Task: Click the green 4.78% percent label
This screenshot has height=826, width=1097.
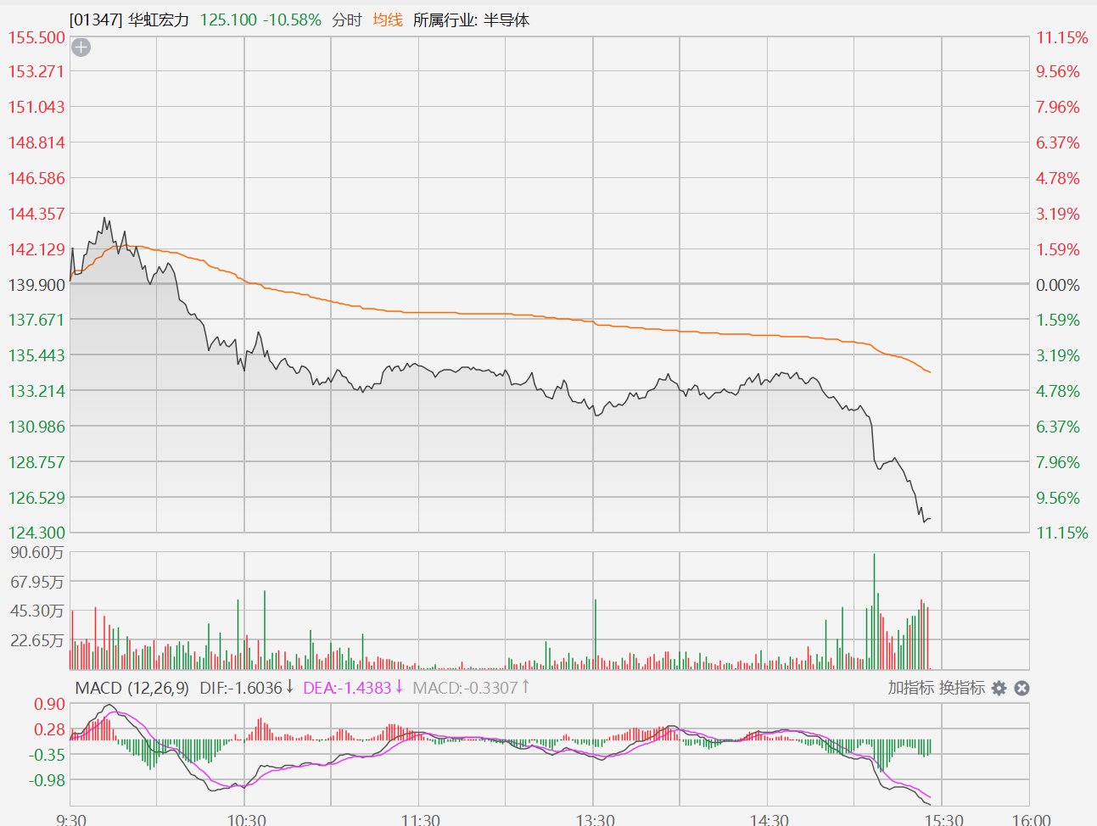Action: 1058,391
